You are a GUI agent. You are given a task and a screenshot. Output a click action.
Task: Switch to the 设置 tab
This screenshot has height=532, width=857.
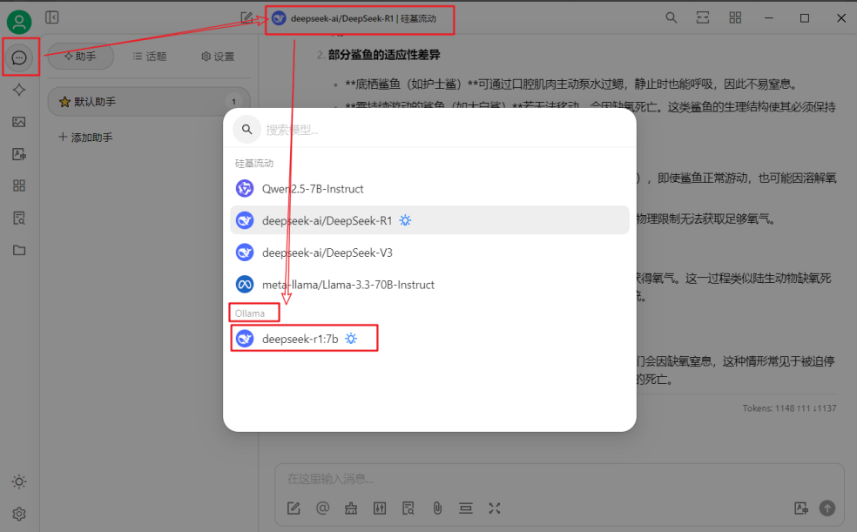[218, 57]
